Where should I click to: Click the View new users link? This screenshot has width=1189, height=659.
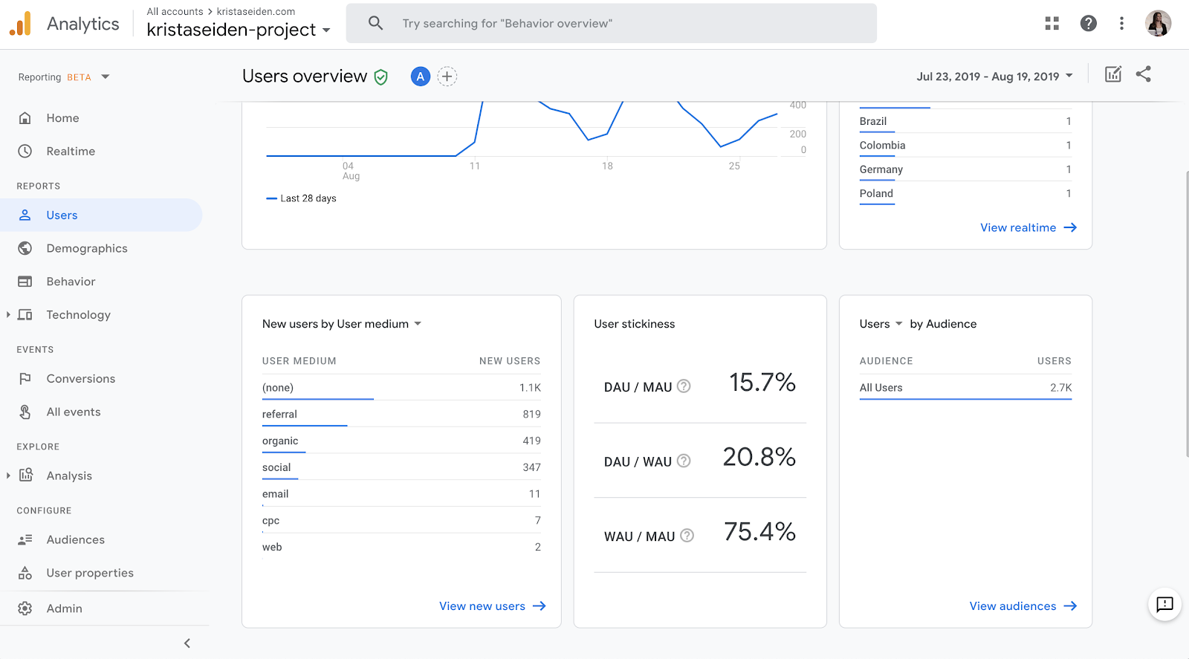click(x=492, y=606)
